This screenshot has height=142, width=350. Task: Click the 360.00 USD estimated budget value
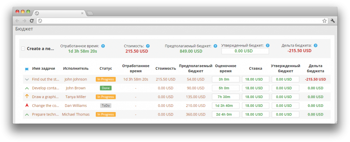point(196,114)
